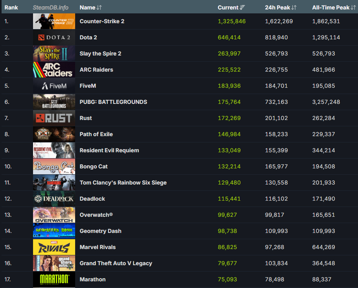Select Rainbow Six Siege 24h peak 130,558

[276, 183]
